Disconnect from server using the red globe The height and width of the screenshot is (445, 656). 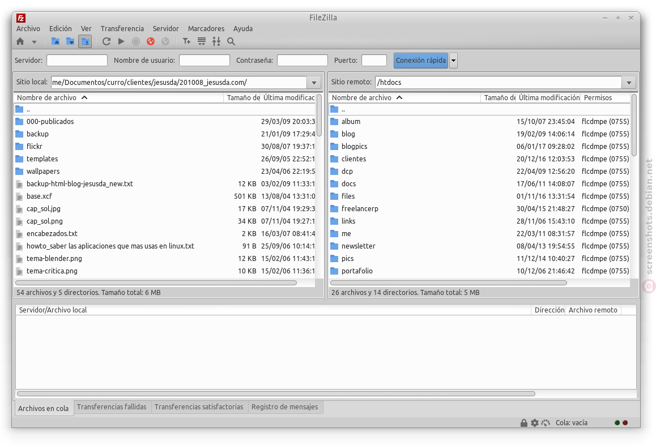[151, 41]
